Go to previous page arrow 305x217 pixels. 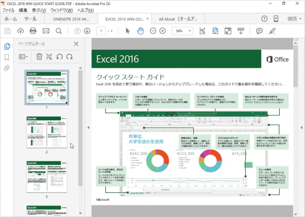click(78, 31)
